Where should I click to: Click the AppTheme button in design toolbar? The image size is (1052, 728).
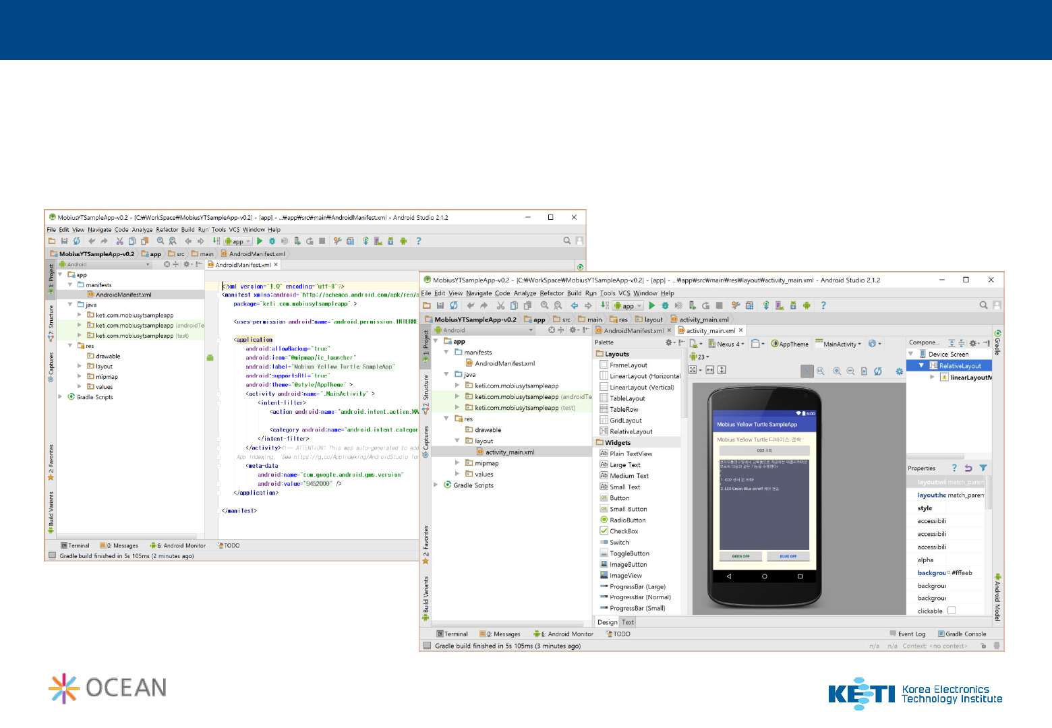coord(789,344)
